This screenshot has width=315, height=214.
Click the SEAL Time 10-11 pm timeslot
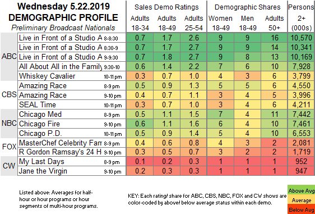(113, 105)
